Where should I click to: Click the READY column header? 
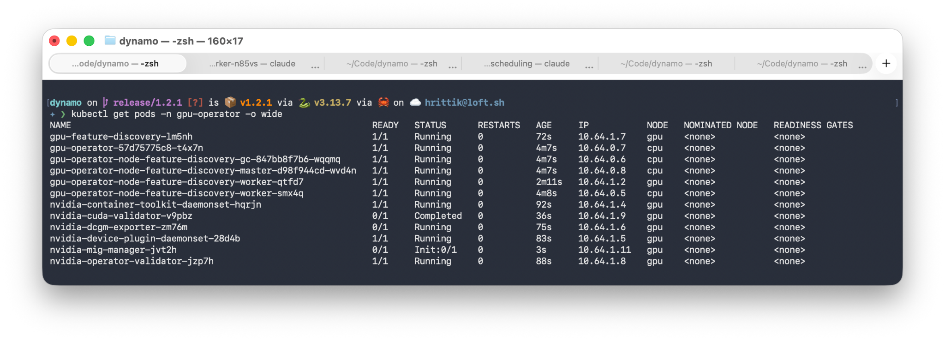point(385,125)
